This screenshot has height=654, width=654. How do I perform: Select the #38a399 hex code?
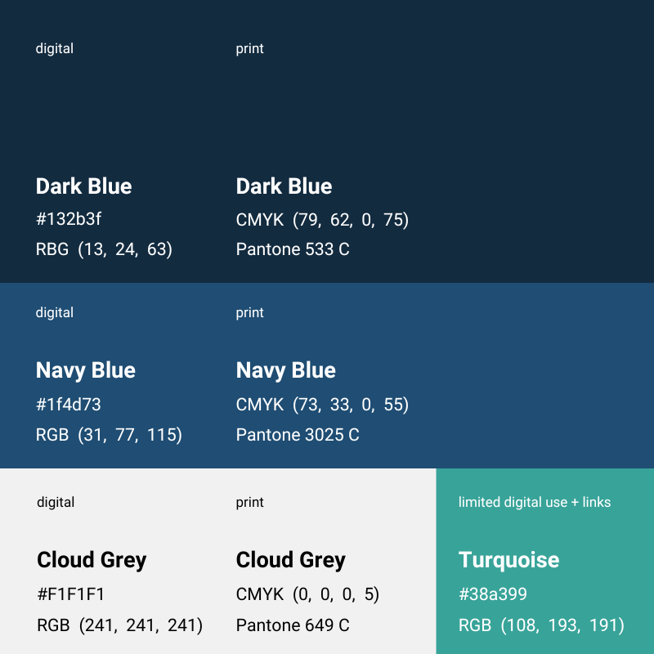[493, 594]
